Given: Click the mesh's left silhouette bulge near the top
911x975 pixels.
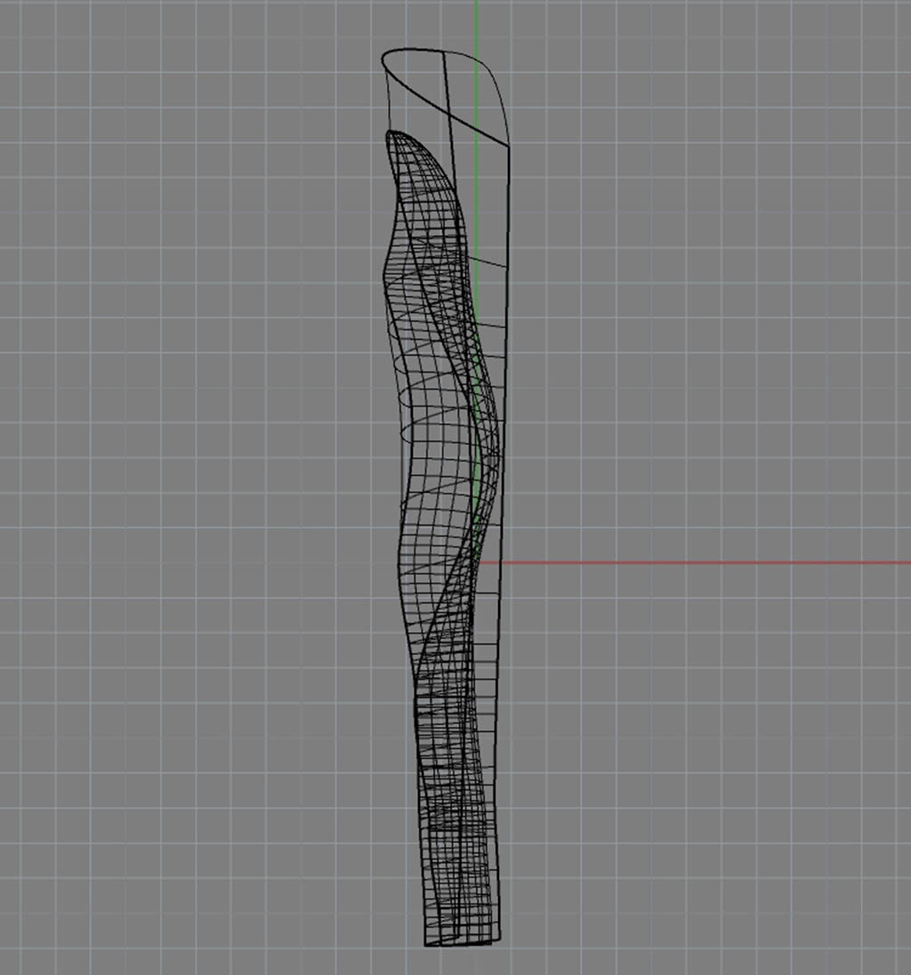Looking at the screenshot, I should point(383,267).
